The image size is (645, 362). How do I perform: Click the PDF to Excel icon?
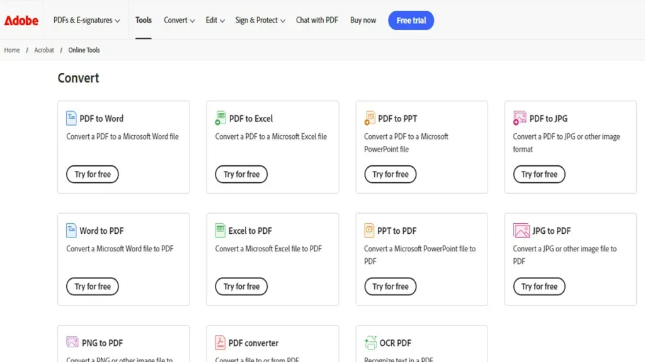click(x=220, y=118)
